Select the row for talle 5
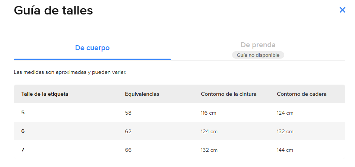The image size is (355, 167). pyautogui.click(x=23, y=112)
